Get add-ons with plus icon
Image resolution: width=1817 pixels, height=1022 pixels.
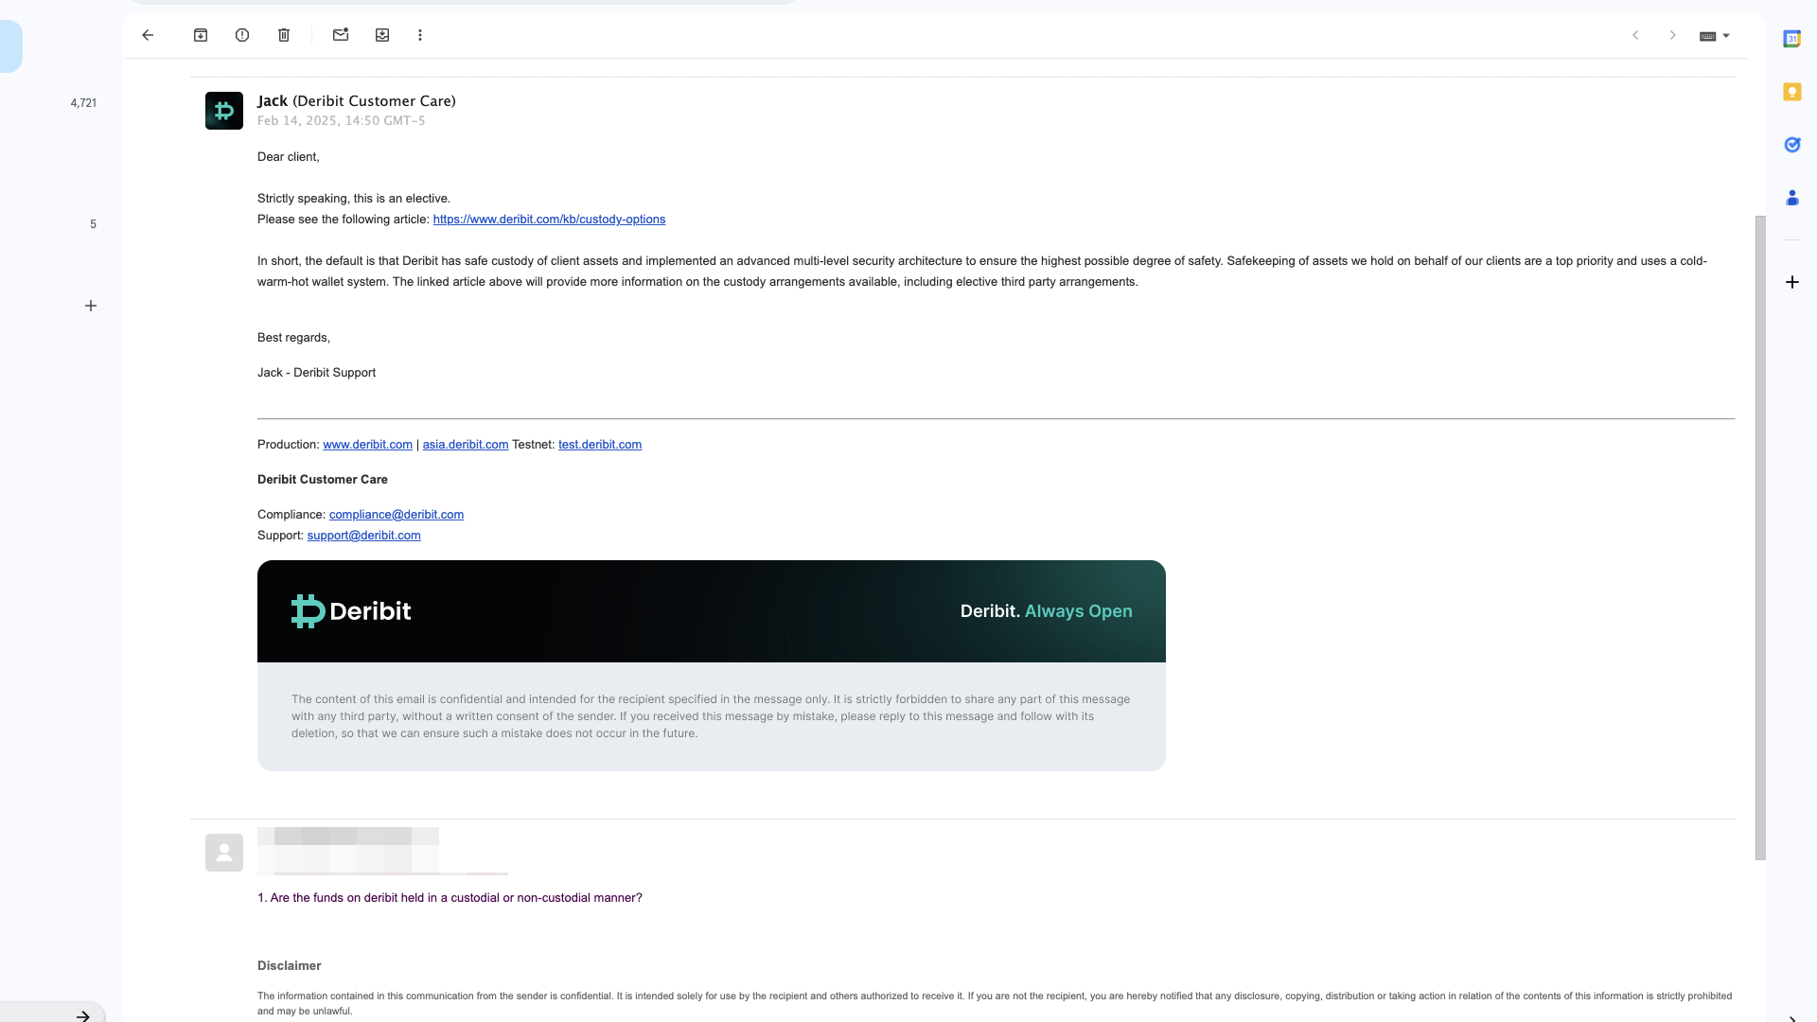(1791, 282)
